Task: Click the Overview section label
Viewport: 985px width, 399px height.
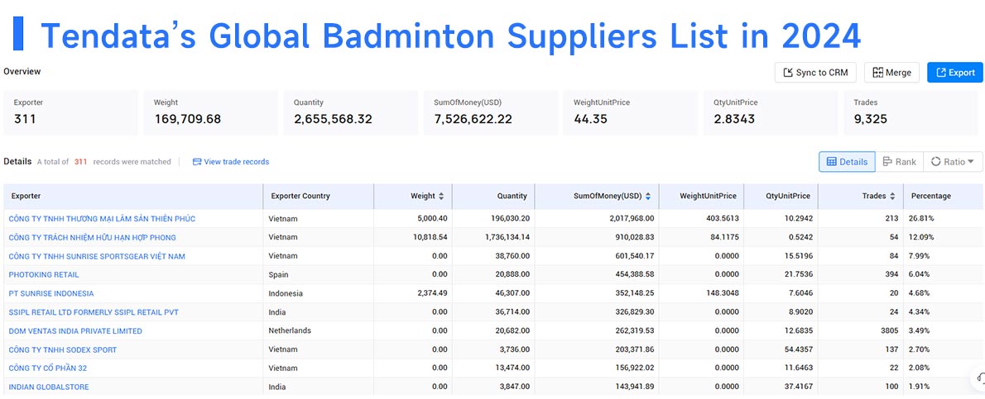Action: click(22, 72)
